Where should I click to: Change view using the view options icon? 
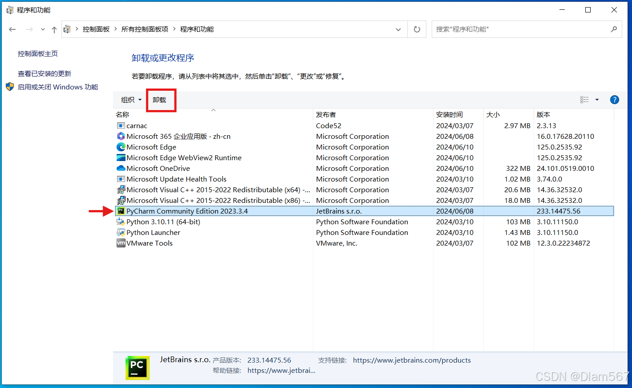click(x=584, y=100)
